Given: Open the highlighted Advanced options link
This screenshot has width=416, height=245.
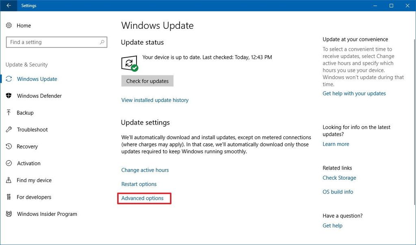Looking at the screenshot, I should [x=143, y=198].
